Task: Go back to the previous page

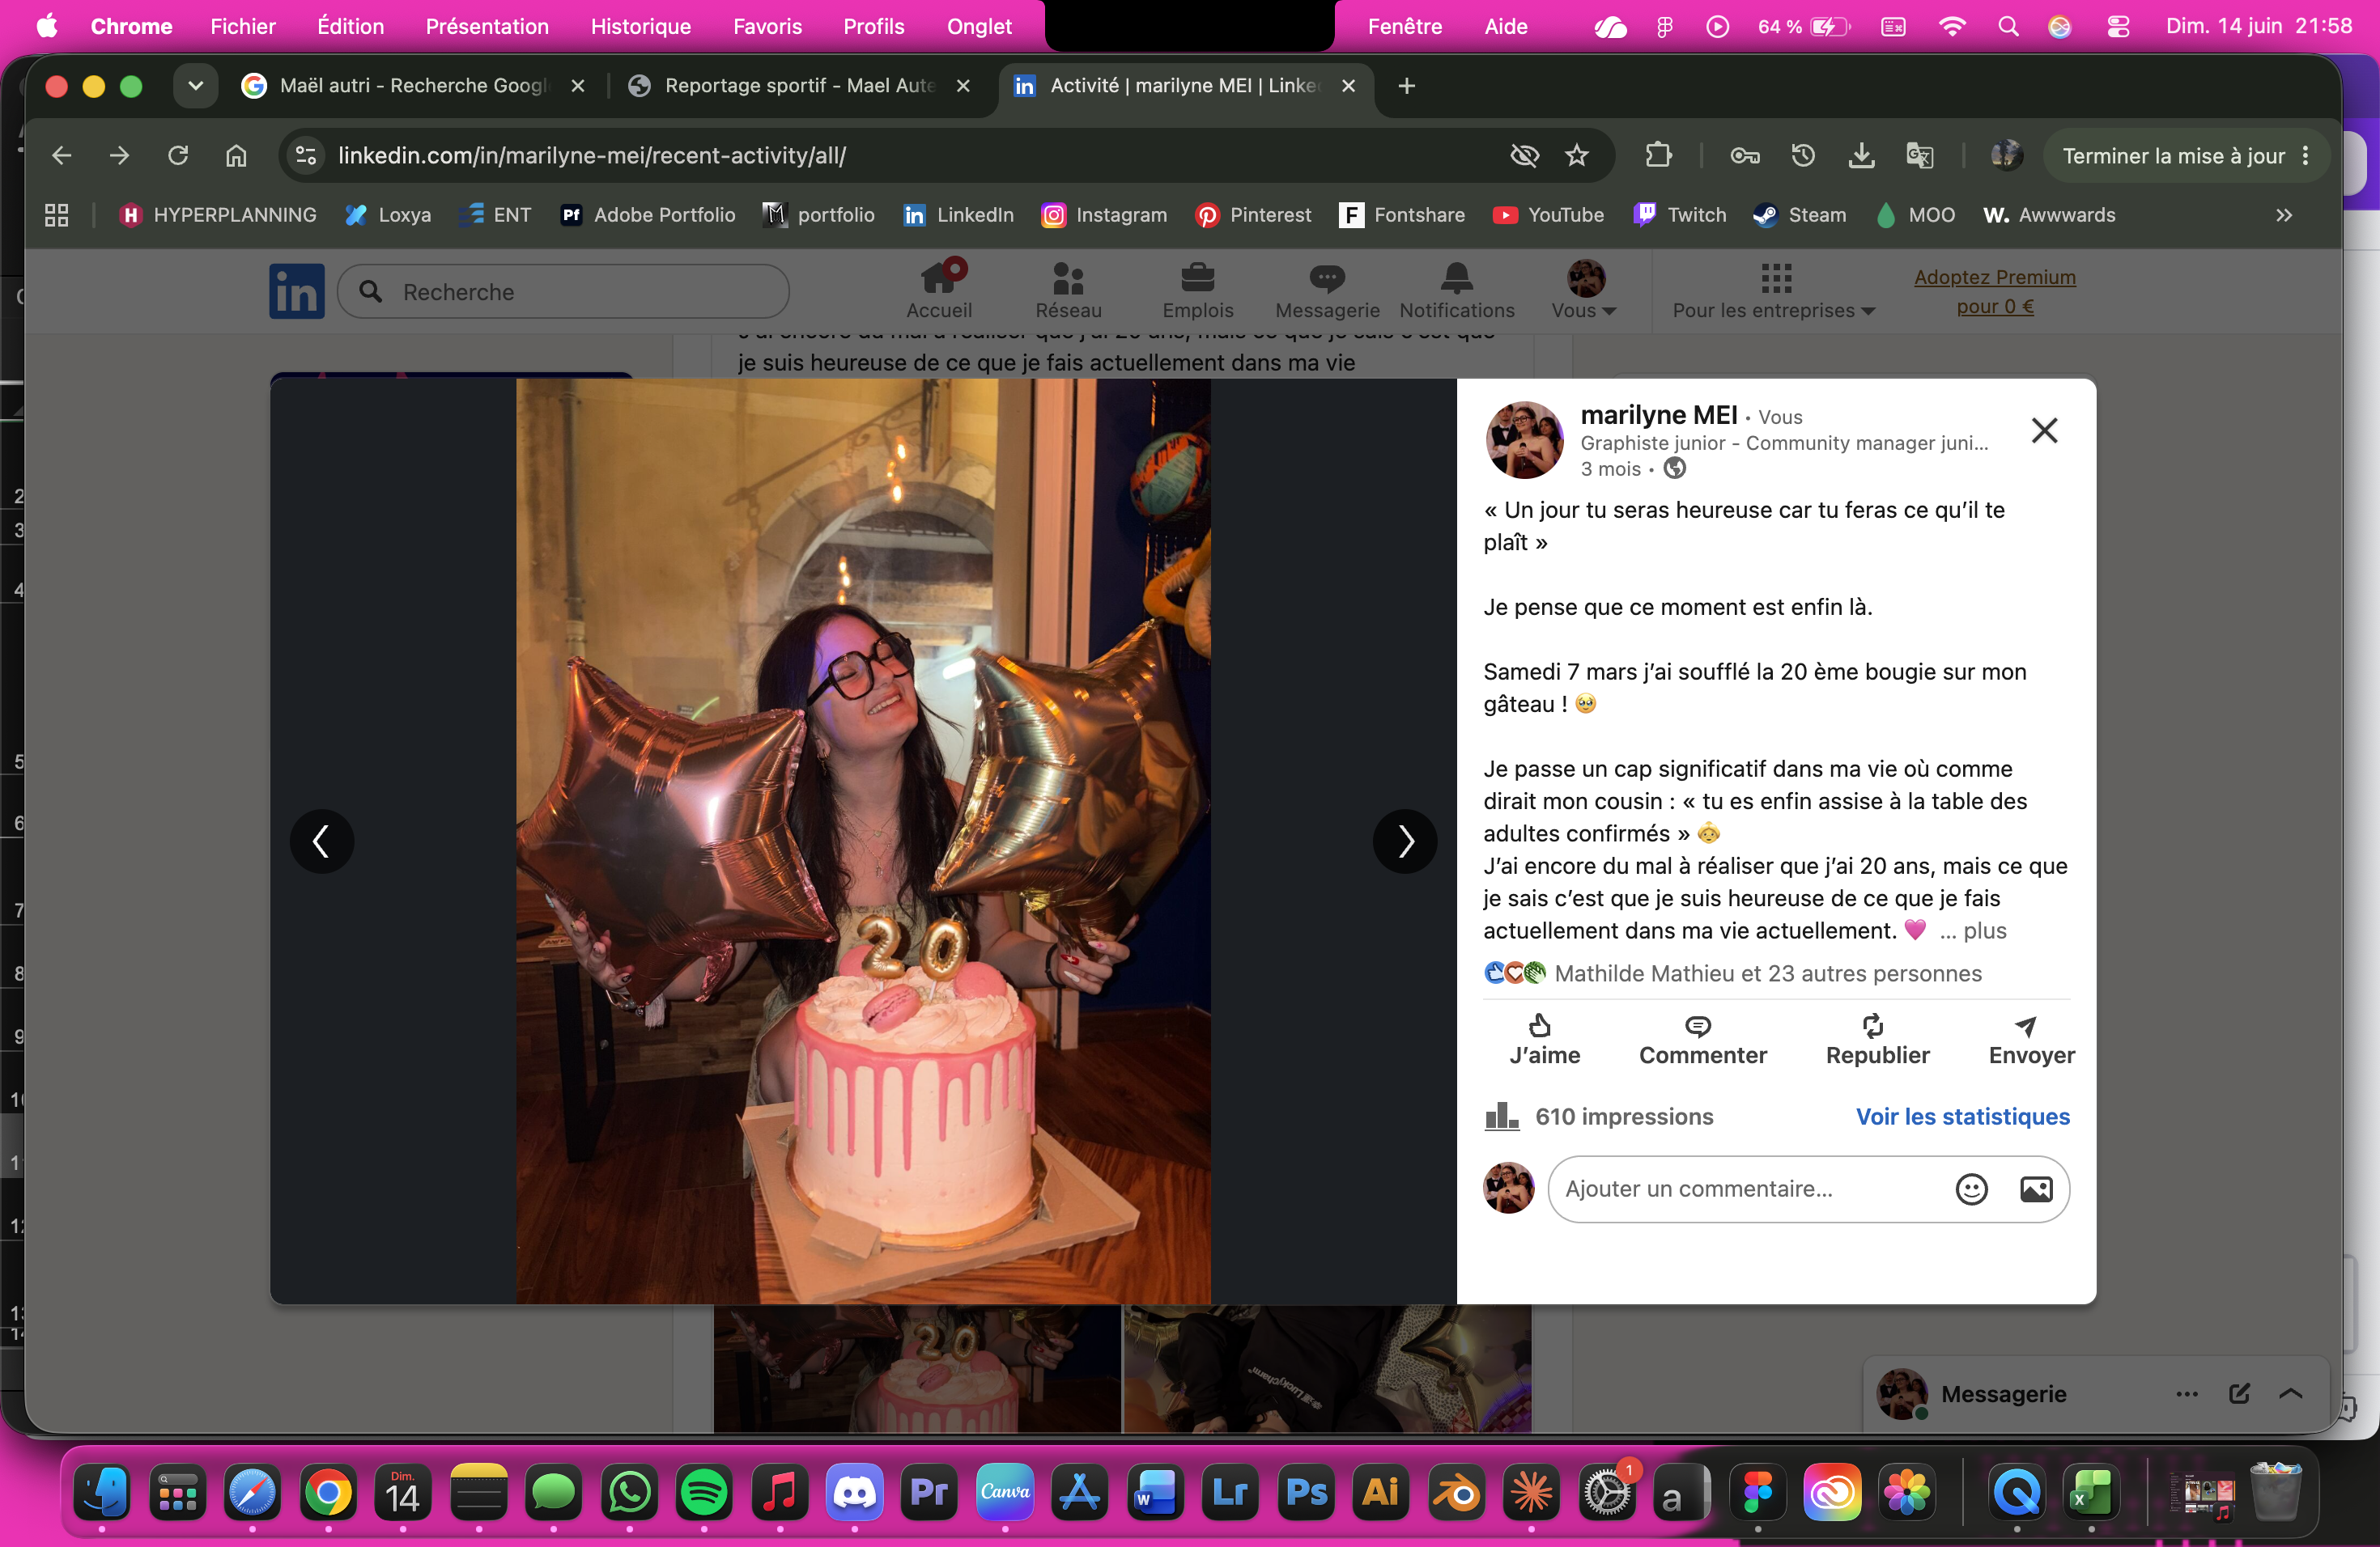Action: click(62, 156)
